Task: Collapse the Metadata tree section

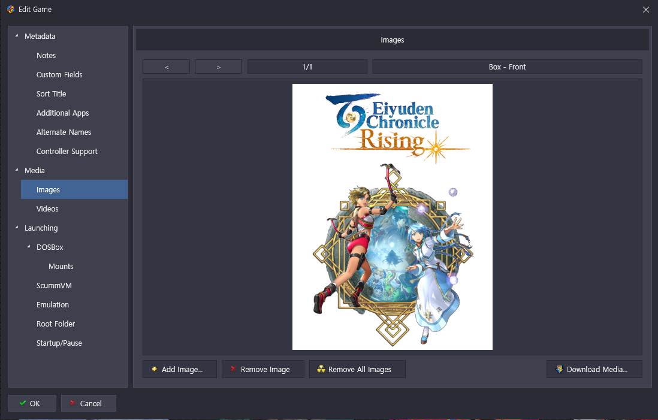Action: 17,36
